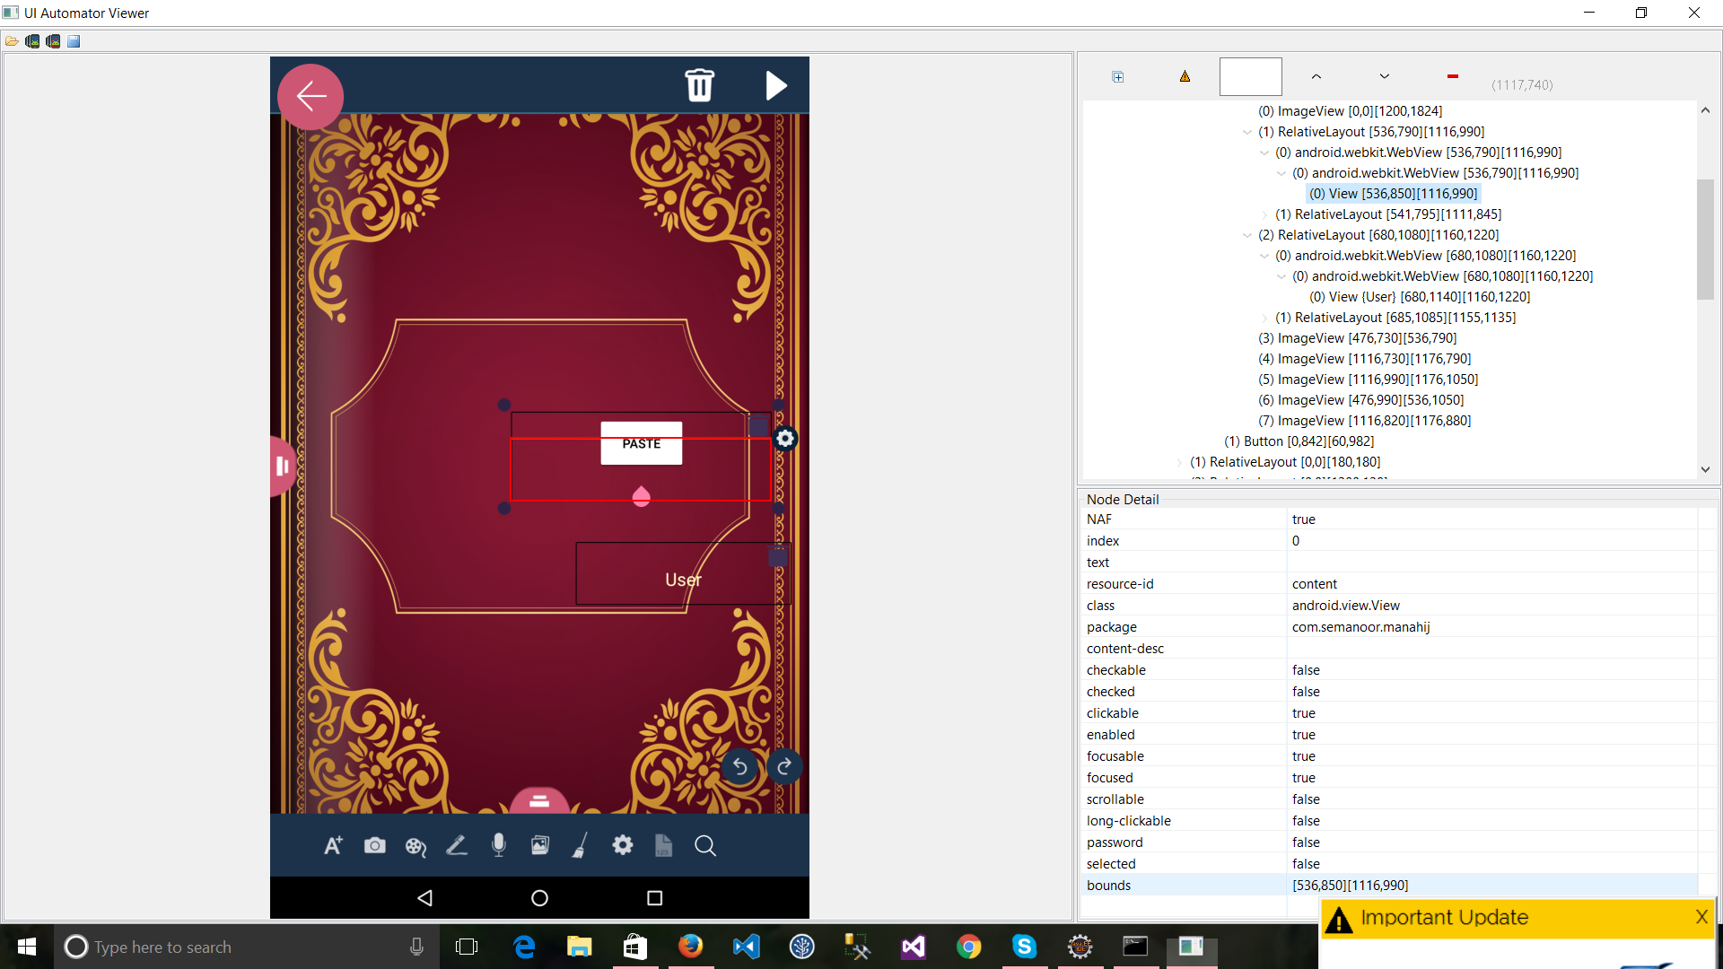Click the PASTE button

(641, 443)
